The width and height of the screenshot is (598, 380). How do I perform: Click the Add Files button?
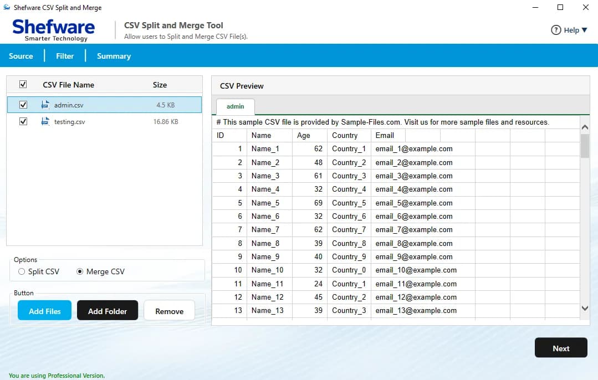pyautogui.click(x=45, y=310)
